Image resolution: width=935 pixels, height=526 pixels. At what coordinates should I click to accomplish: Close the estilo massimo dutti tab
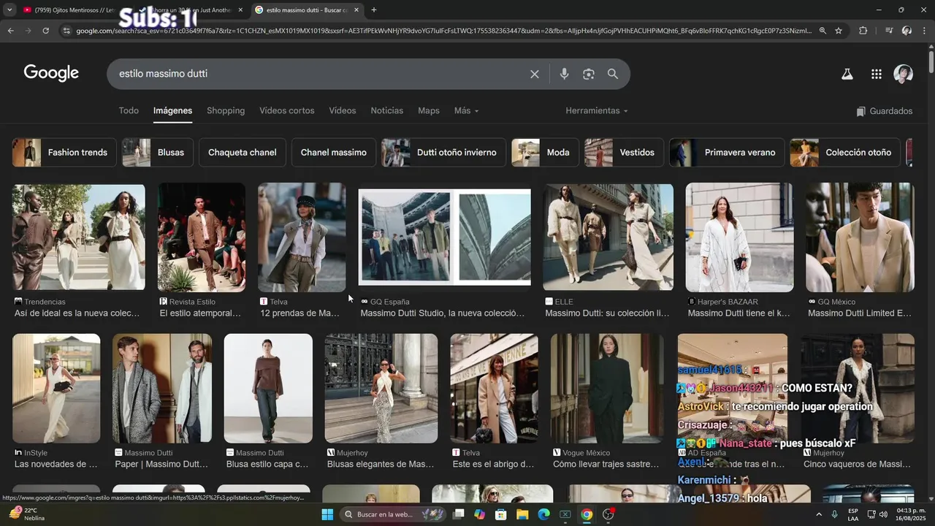pos(356,10)
